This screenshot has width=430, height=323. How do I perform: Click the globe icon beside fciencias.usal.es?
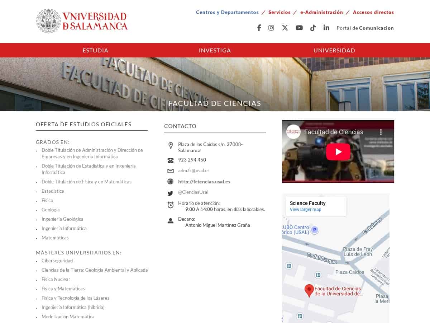171,182
